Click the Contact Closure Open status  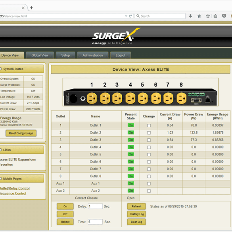pos(130,198)
